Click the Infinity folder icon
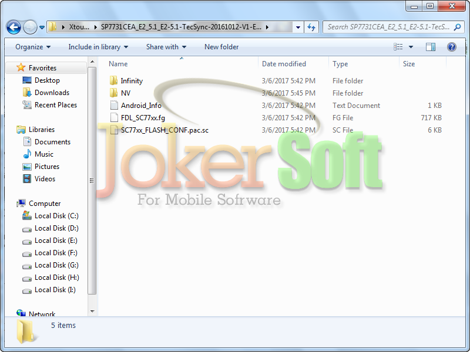Viewport: 470px width, 352px height. [113, 81]
